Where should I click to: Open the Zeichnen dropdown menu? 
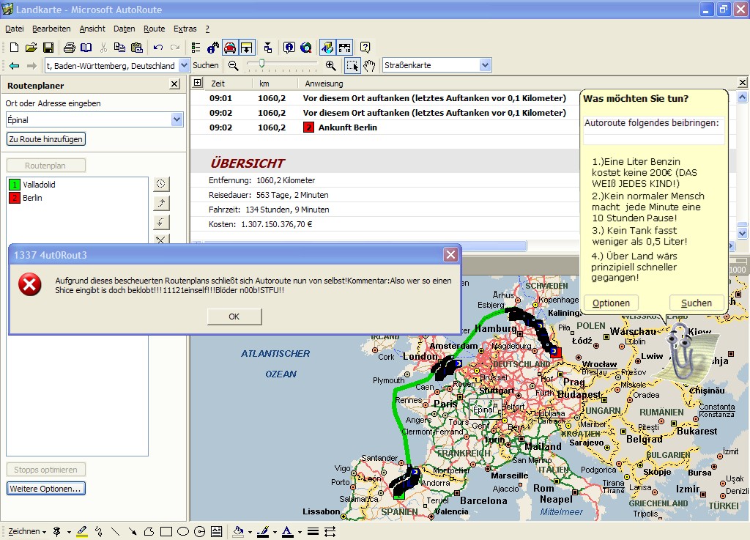[x=27, y=531]
